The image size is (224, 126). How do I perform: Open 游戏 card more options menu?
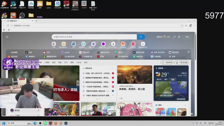(185, 105)
